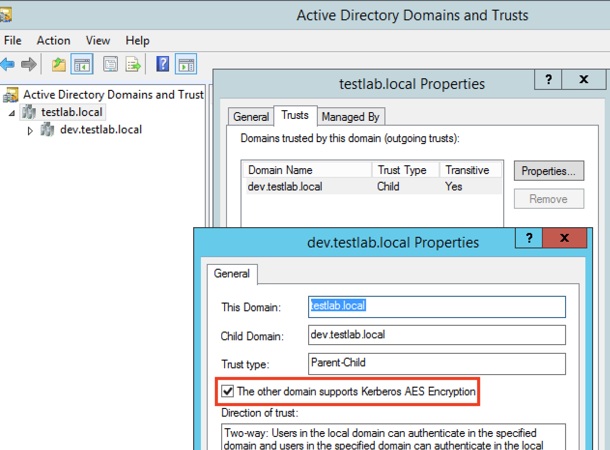Viewport: 610px width, 450px height.
Task: Collapse the testlab.local tree node
Action: pos(12,113)
